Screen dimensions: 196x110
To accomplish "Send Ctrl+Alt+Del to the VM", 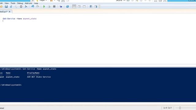I will [x=58, y=1].
